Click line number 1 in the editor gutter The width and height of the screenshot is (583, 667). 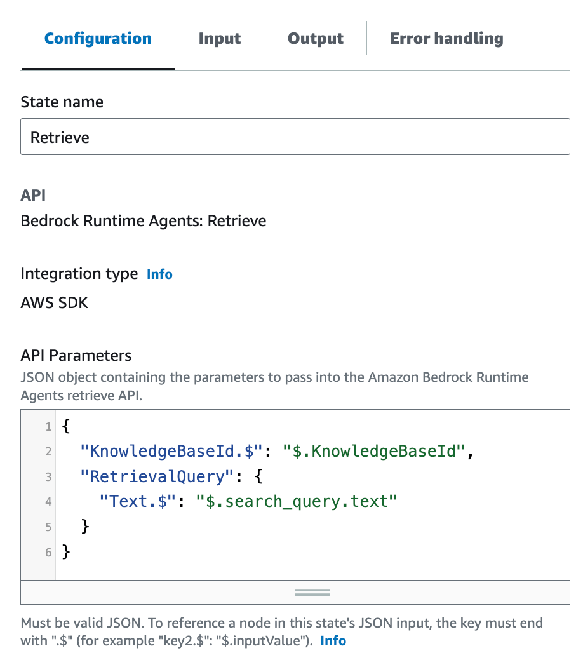(48, 427)
